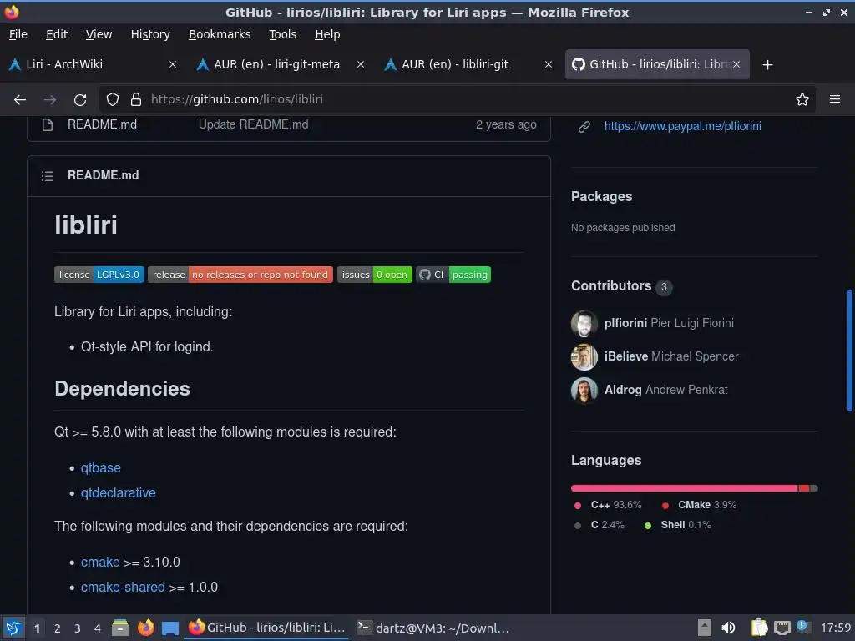Click iBelieve contributor avatar
This screenshot has height=641, width=855.
coord(584,357)
